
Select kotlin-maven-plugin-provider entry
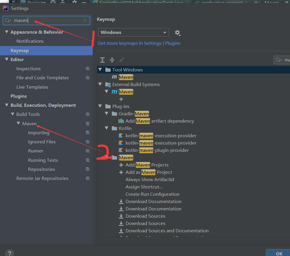(157, 150)
